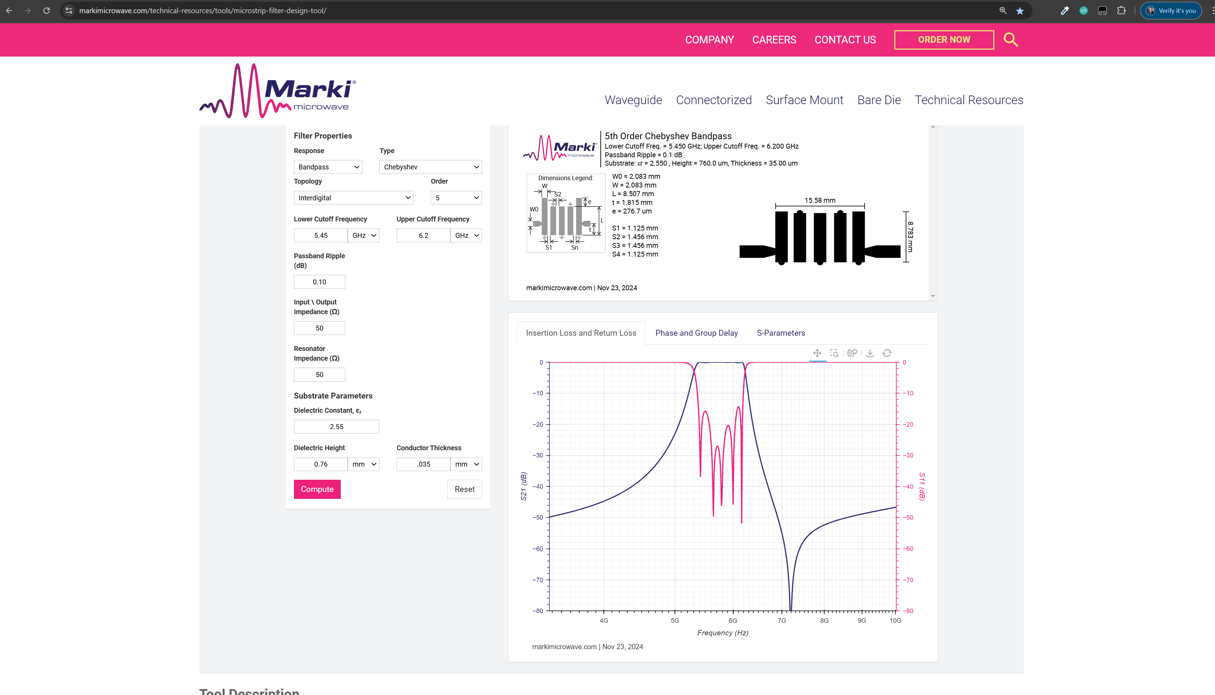Click the chart download/save icon
The image size is (1215, 695).
(x=870, y=353)
